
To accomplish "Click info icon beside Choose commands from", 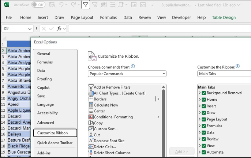I will pos(133,66).
